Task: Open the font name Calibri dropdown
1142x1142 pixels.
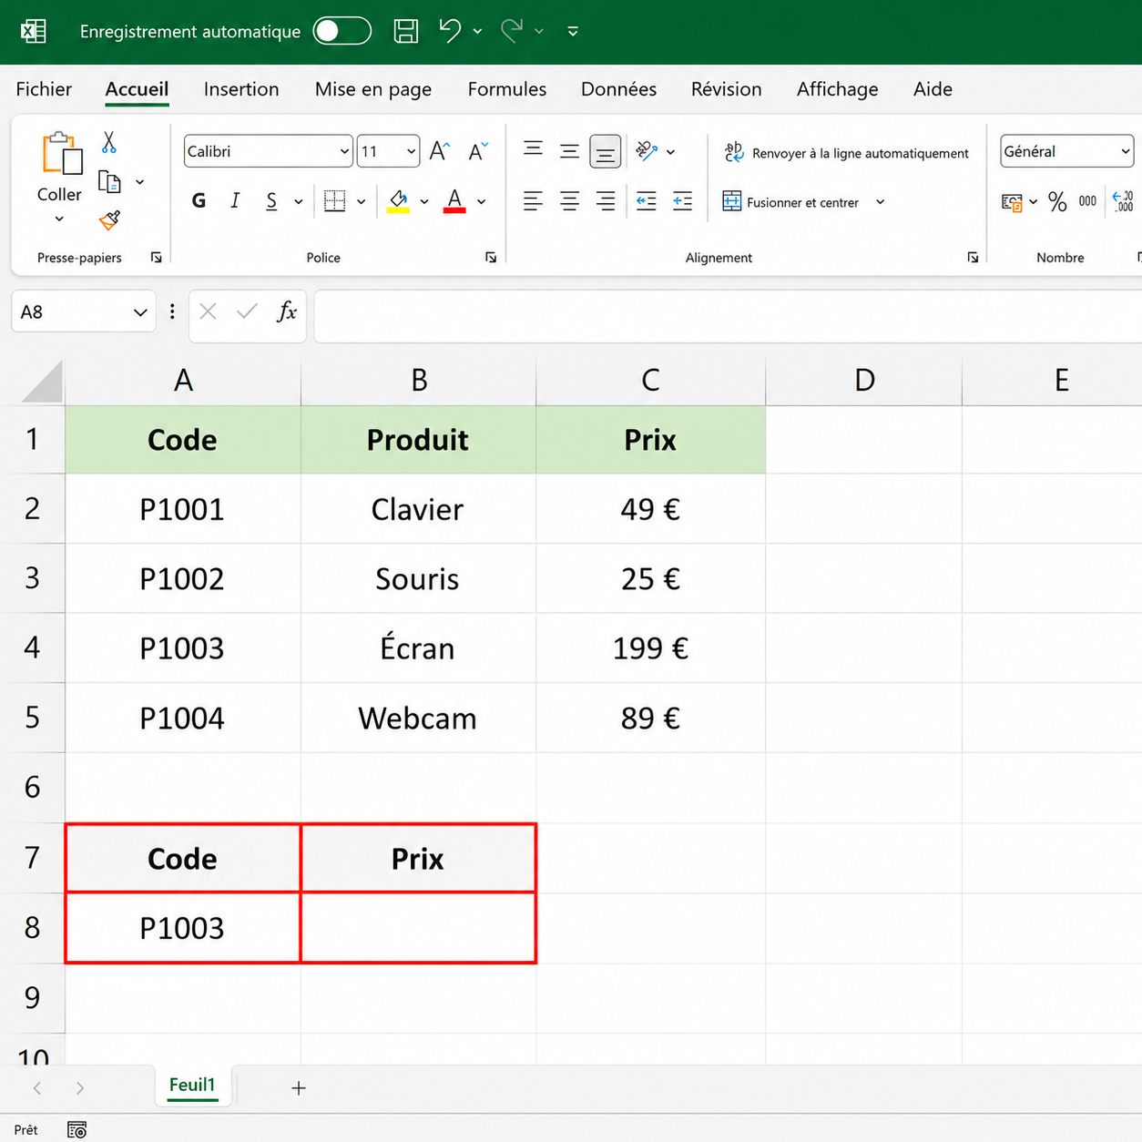Action: [x=344, y=151]
